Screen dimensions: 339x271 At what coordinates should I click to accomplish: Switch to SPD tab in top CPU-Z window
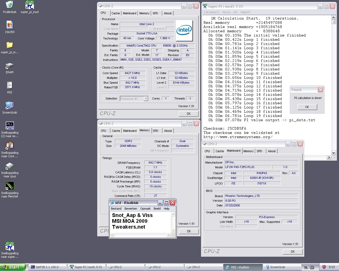pyautogui.click(x=155, y=13)
